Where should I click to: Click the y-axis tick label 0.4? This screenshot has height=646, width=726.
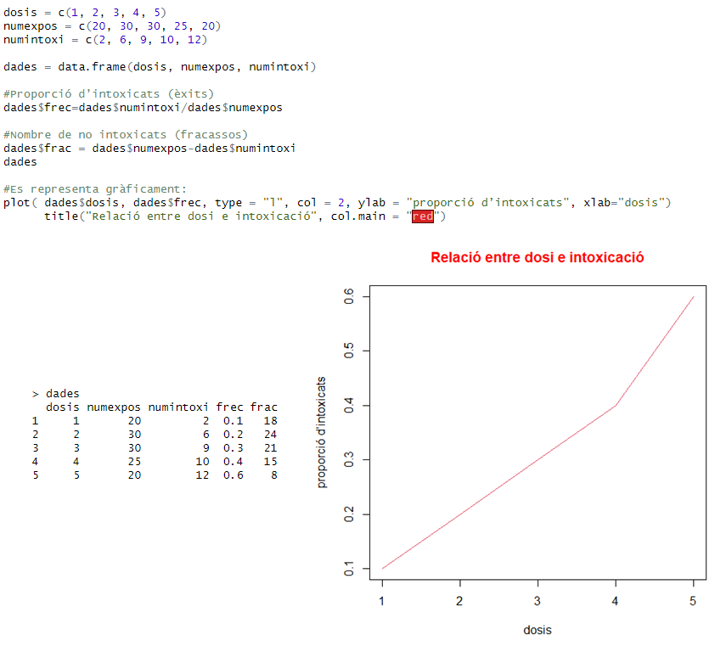click(x=349, y=406)
